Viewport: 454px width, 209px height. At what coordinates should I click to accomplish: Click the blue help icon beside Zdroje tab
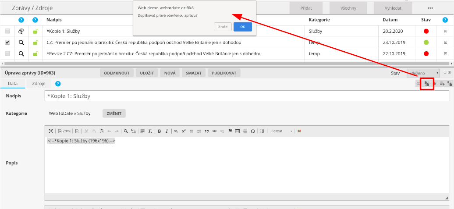58,83
